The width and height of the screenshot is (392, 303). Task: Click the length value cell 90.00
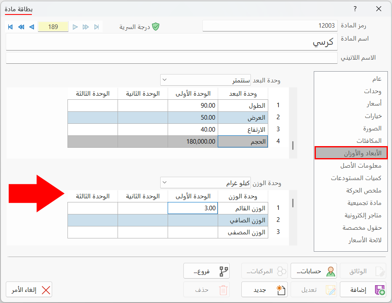coord(193,106)
